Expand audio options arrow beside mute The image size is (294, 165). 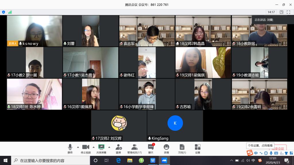pyautogui.click(x=78, y=147)
